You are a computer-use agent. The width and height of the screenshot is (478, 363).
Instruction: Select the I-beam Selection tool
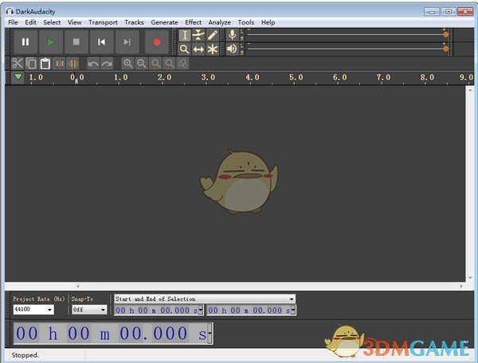point(185,35)
